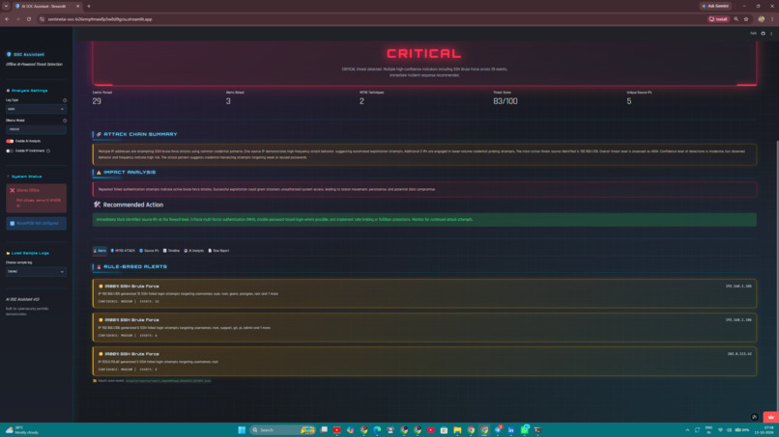Screen dimensions: 779x437
Task: Open the AI Analysis tab
Action: tap(193, 251)
